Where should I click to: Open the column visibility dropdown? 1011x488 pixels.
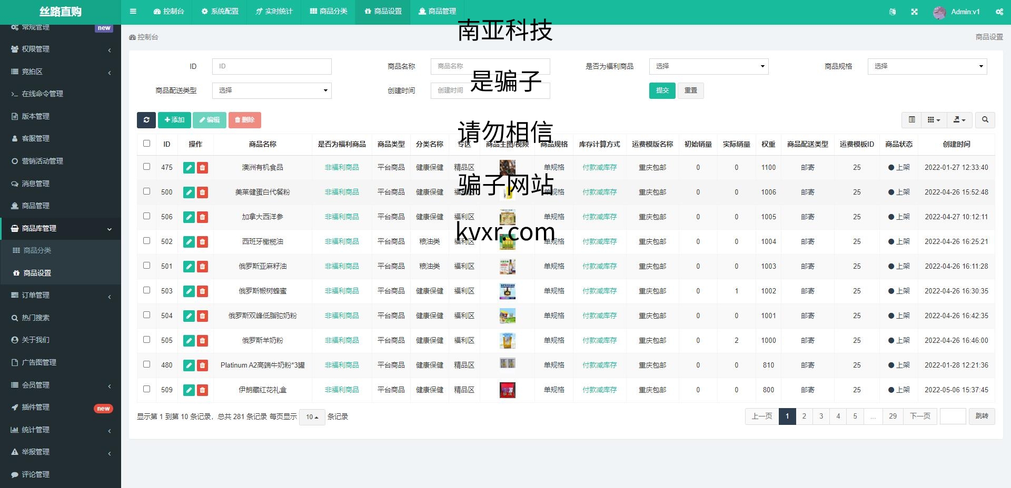(x=934, y=120)
